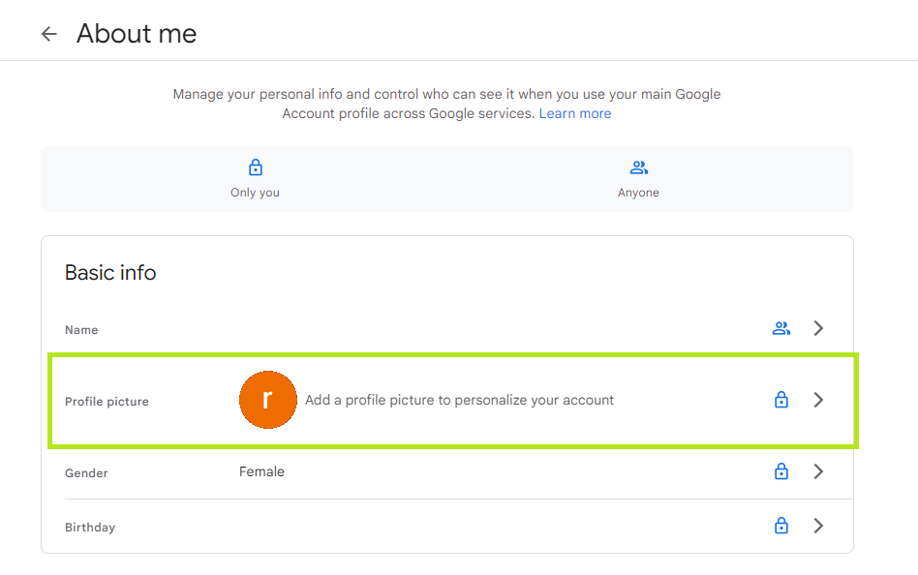Screen dimensions: 918x575
Task: Expand the Birthday row chevron
Action: click(x=818, y=526)
